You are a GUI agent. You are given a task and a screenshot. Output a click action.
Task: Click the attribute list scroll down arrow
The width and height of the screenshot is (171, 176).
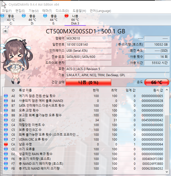tap(167, 172)
